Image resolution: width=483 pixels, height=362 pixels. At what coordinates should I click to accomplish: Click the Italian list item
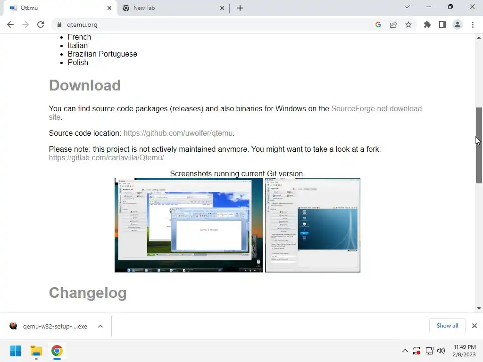[78, 46]
